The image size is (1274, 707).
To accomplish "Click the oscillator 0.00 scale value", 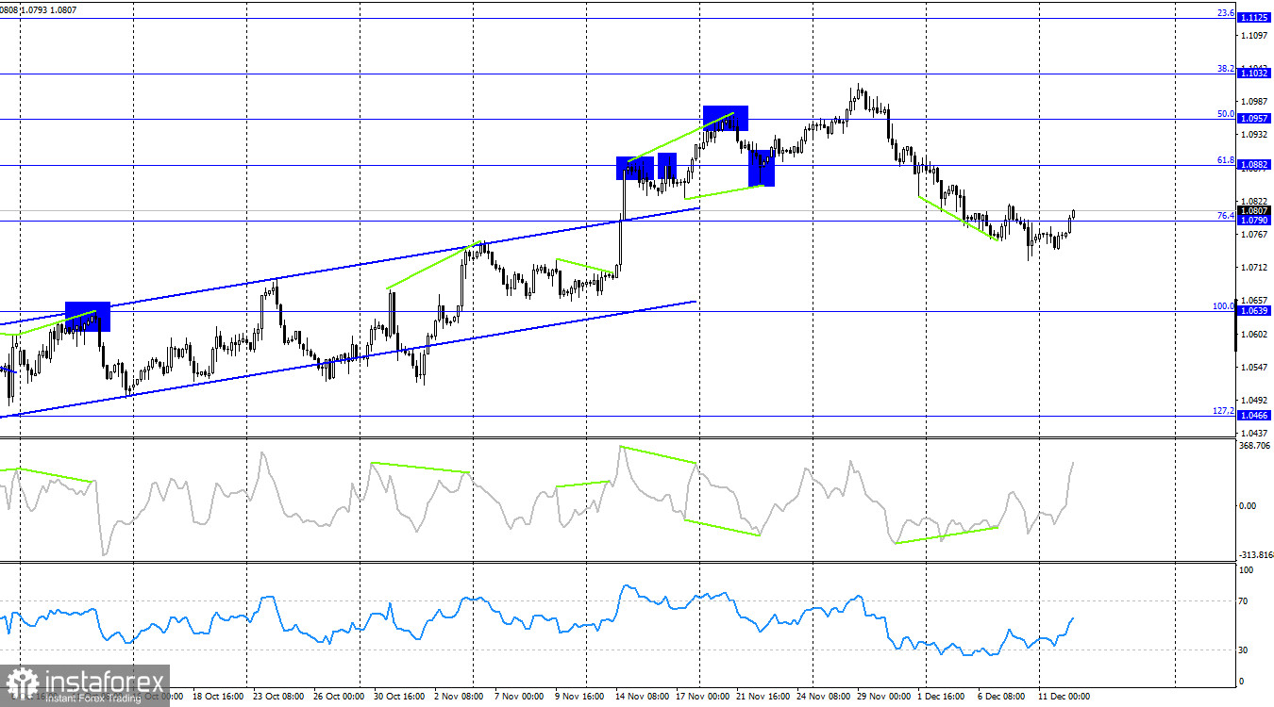I will (1248, 505).
